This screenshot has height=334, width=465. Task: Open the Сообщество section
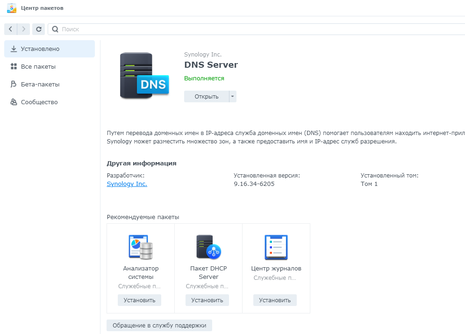point(50,102)
